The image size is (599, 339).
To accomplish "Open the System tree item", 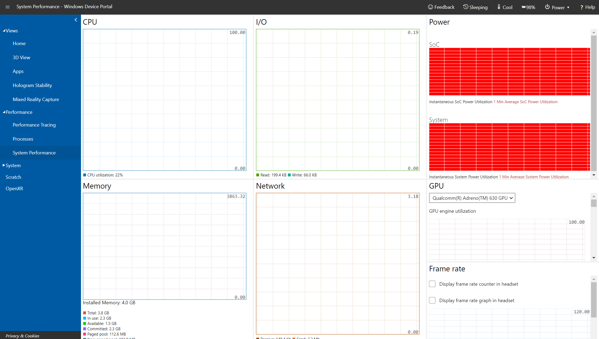I will [x=12, y=166].
